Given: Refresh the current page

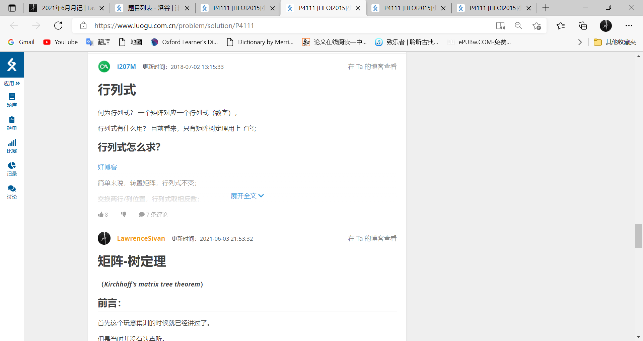Looking at the screenshot, I should 58,25.
